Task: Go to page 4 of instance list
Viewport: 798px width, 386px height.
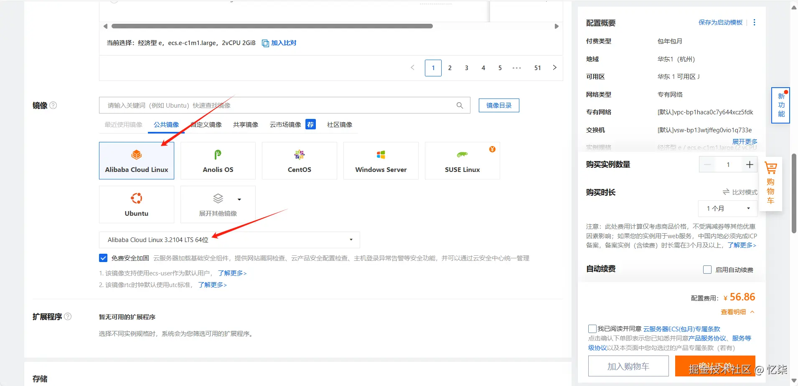Action: pyautogui.click(x=483, y=68)
